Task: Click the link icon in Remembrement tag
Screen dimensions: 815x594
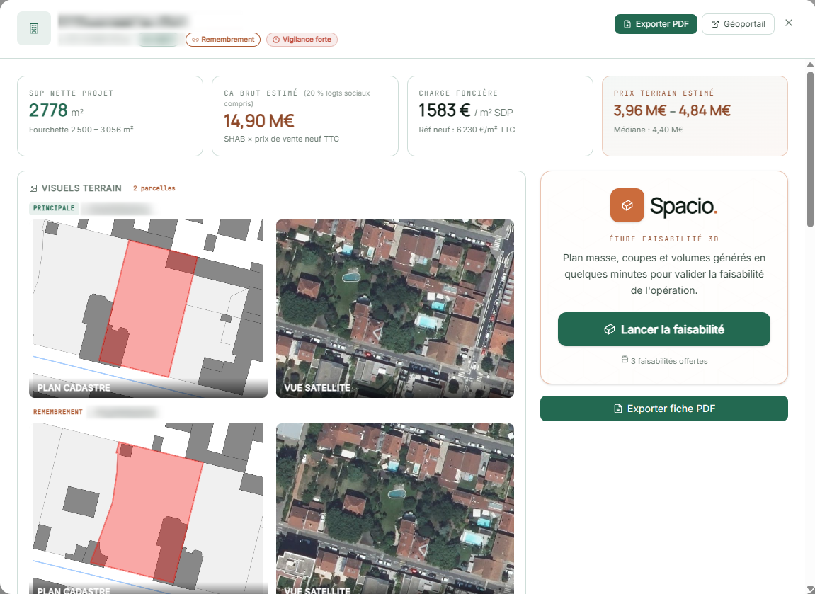Action: tap(195, 40)
